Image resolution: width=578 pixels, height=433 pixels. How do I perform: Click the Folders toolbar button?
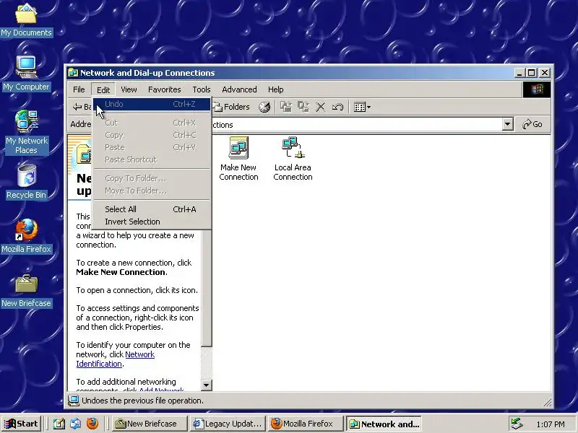[x=232, y=107]
